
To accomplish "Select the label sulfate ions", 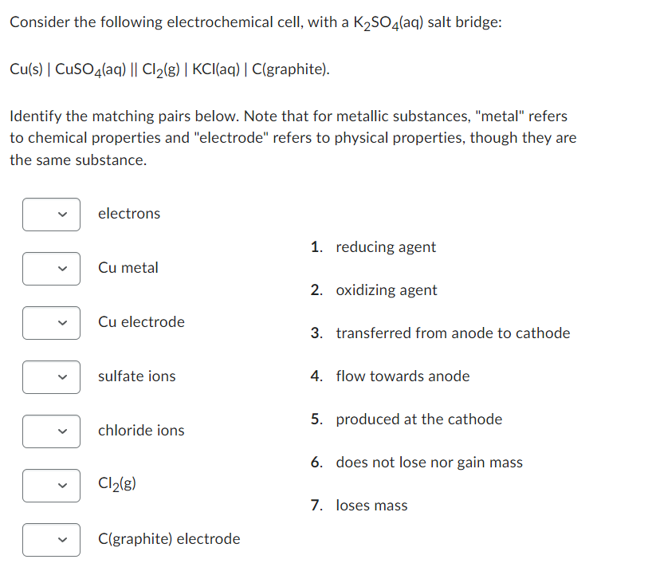I will [x=136, y=376].
